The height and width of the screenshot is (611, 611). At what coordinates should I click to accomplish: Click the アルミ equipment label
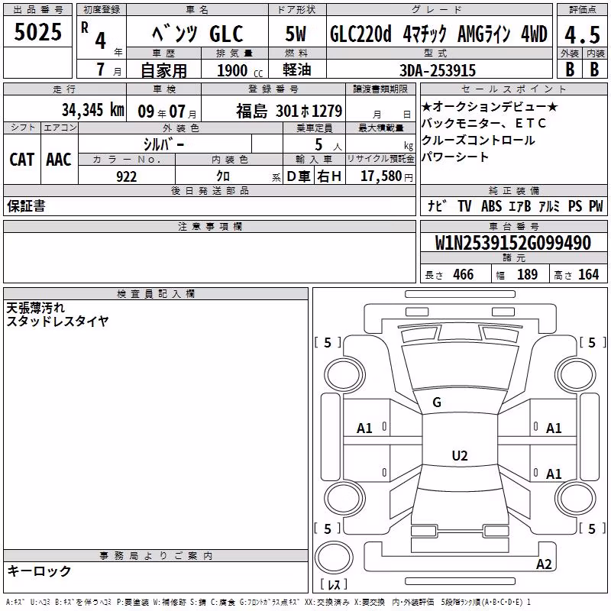click(549, 205)
